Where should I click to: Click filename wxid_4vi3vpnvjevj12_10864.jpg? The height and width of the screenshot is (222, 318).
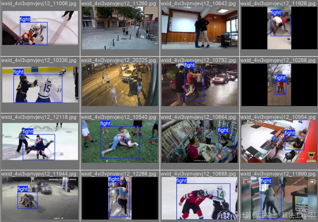pos(198,117)
